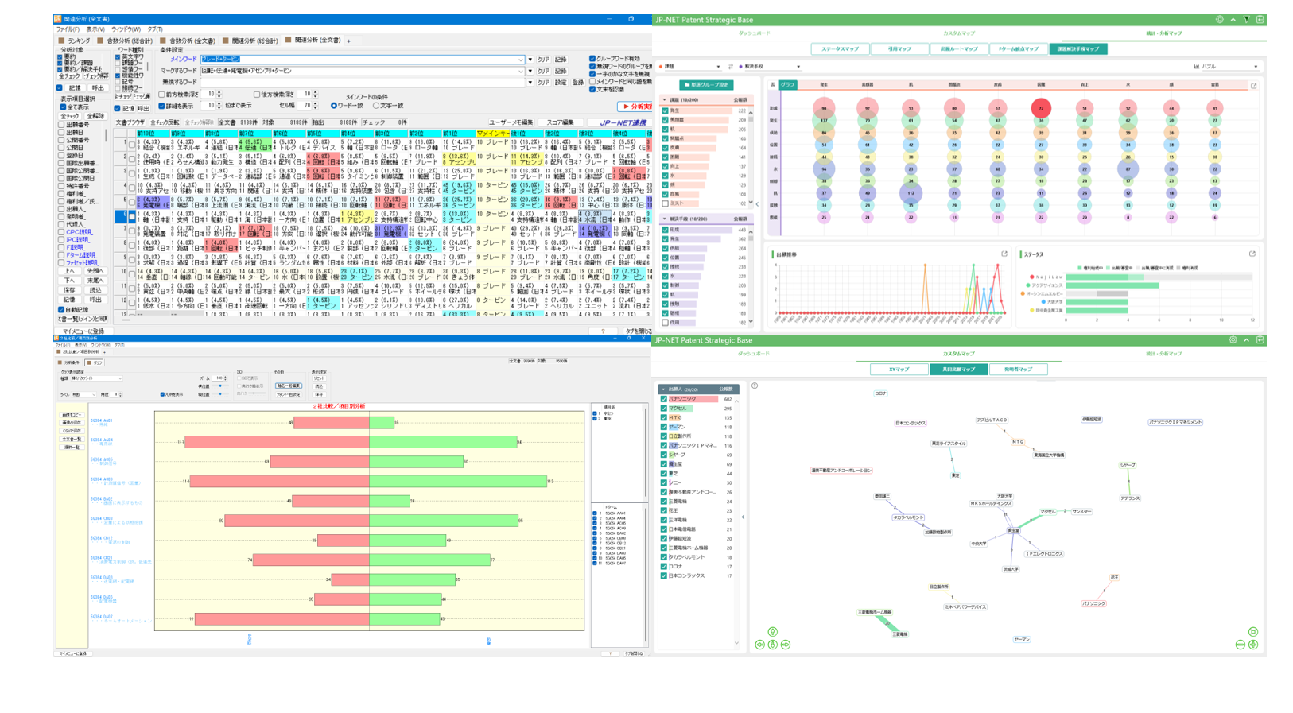
Task: Switch to XYマップ tab
Action: [x=899, y=370]
